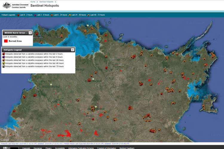Image resolution: width=224 pixels, height=149 pixels.
Task: Open the Freedom of Information footer link
Action: click(107, 148)
